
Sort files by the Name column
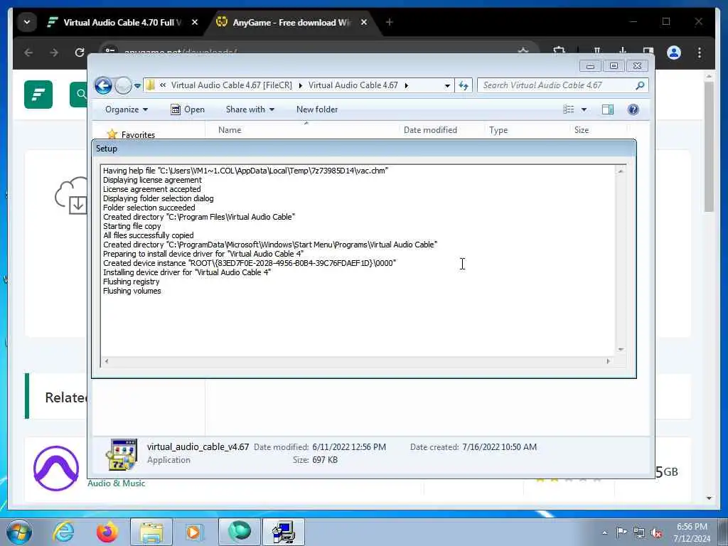coord(230,130)
